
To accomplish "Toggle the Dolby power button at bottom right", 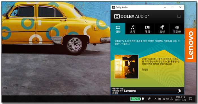I will pos(179,91).
